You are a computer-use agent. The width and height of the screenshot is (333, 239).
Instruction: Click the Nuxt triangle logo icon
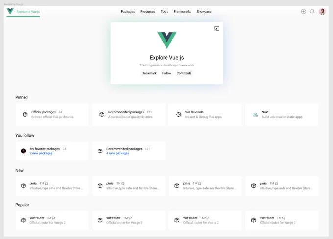pyautogui.click(x=255, y=115)
